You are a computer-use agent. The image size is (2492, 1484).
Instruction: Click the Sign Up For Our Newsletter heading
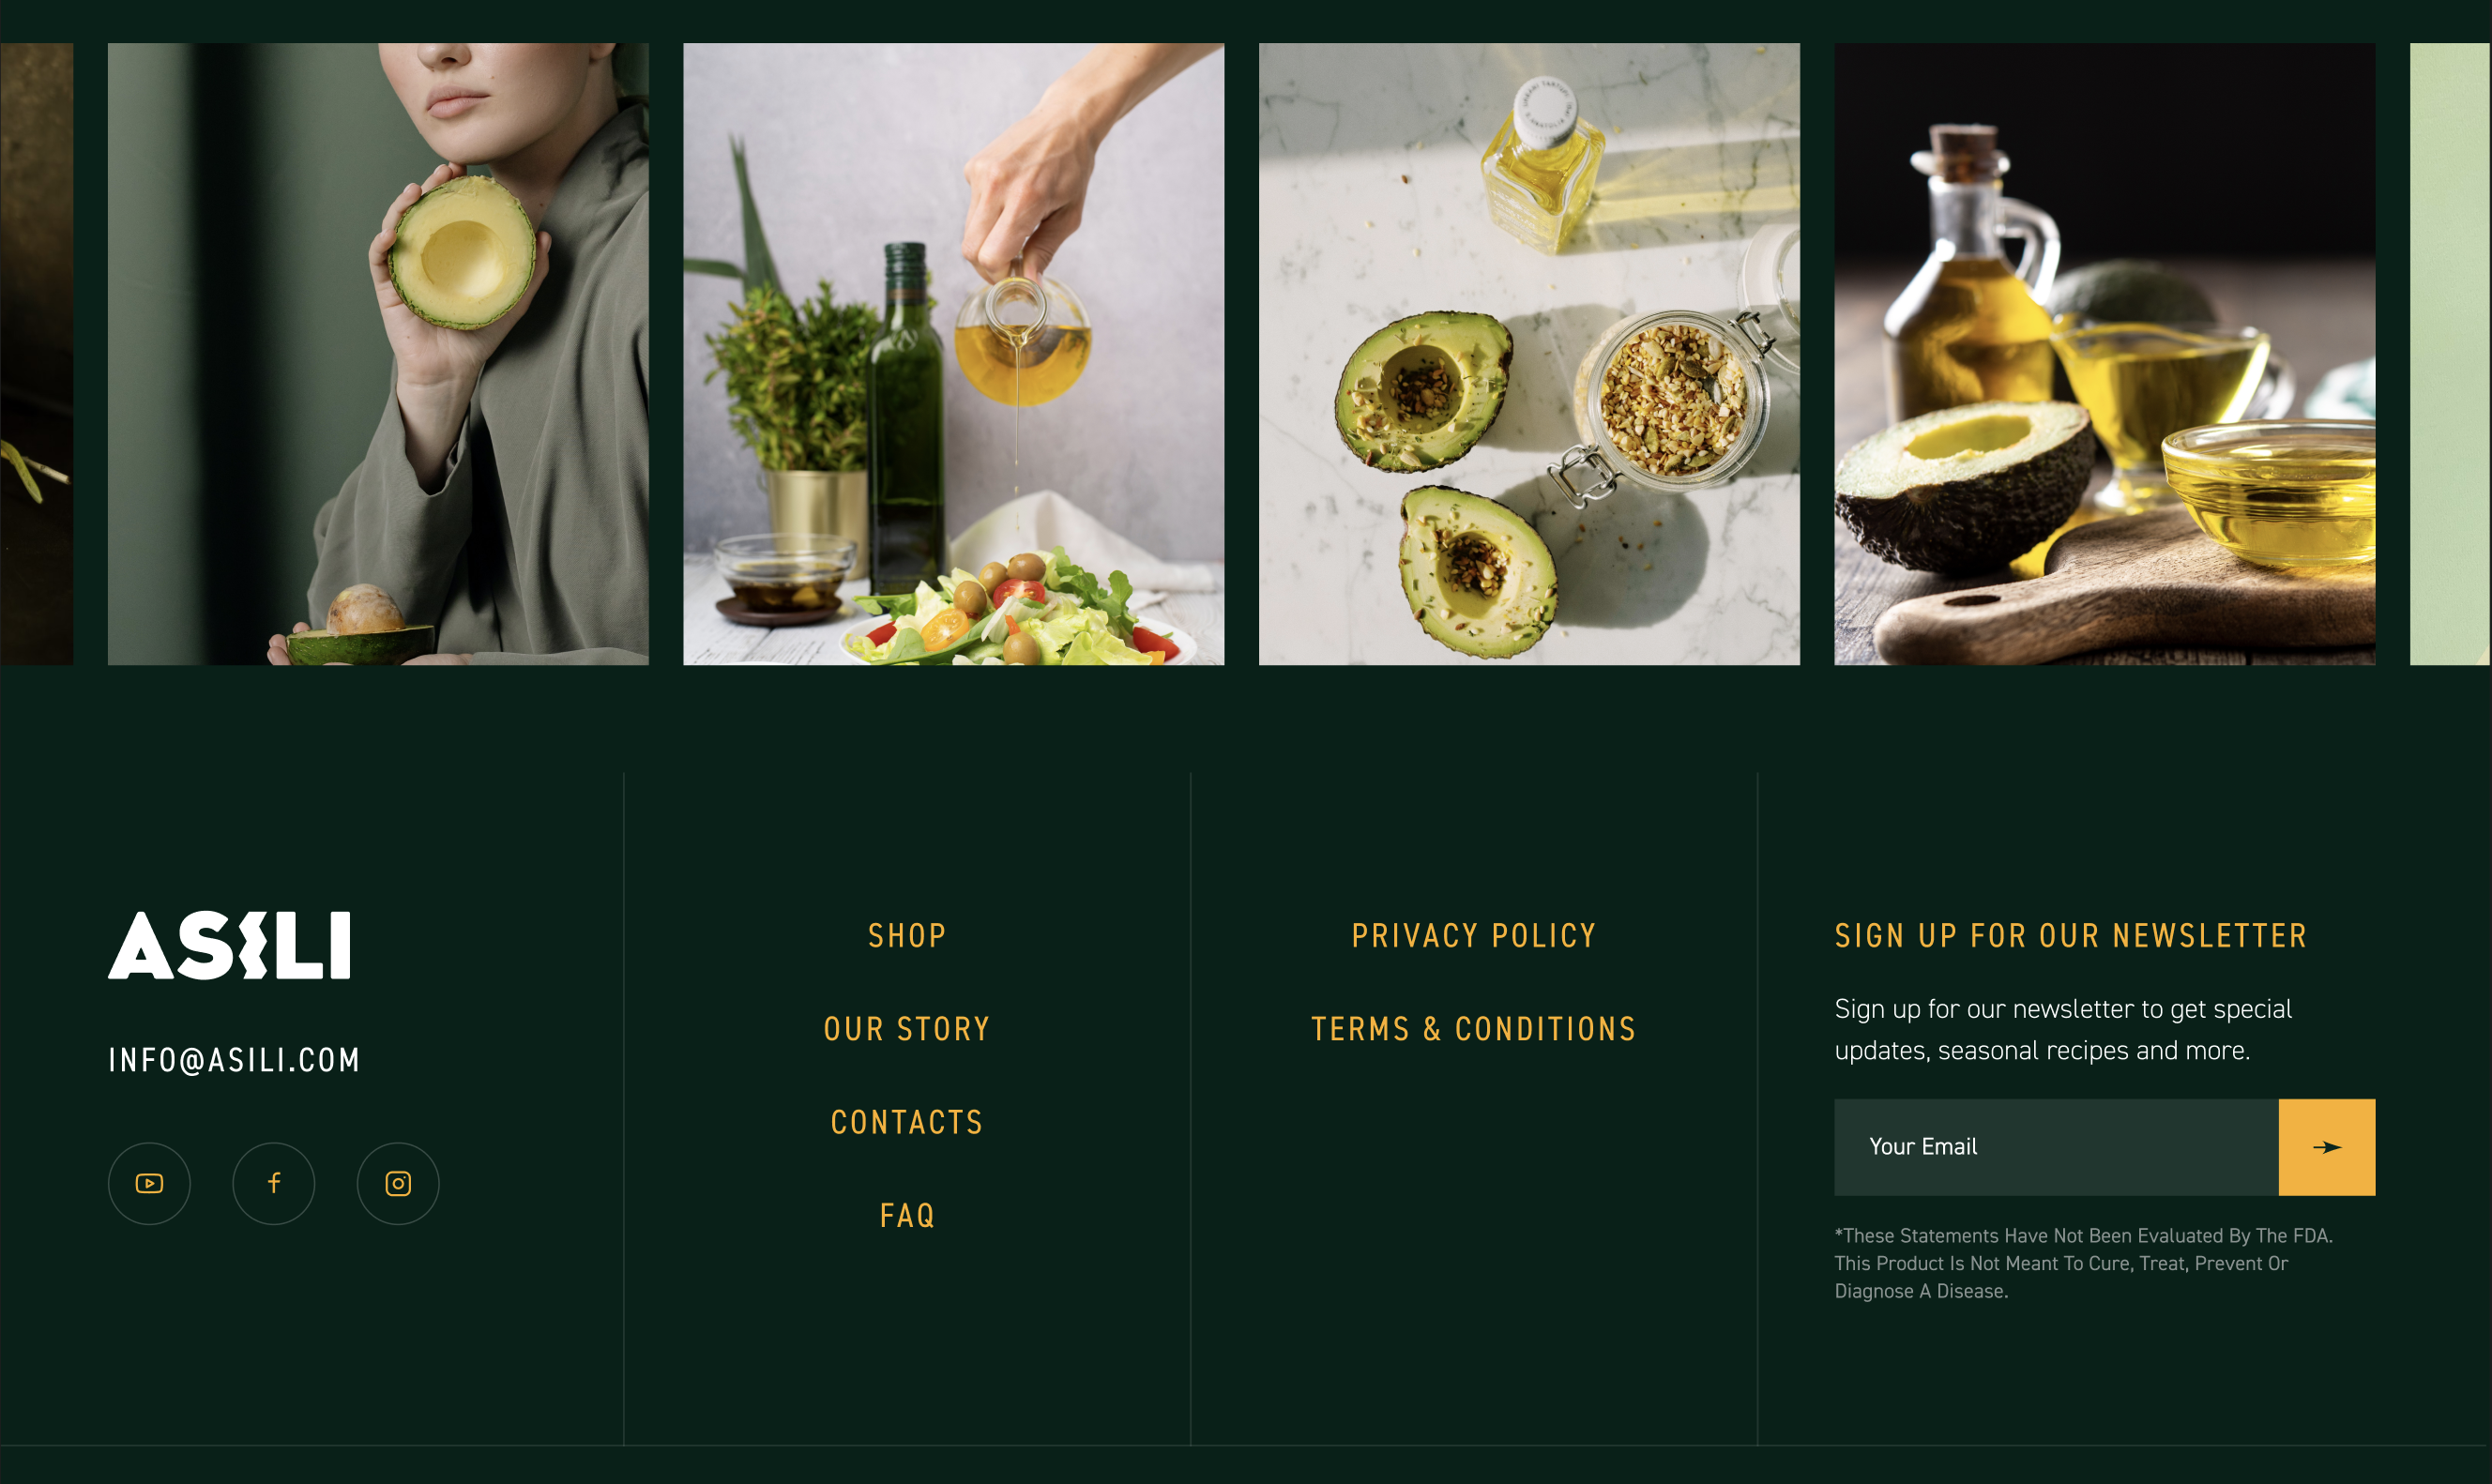(x=2070, y=936)
